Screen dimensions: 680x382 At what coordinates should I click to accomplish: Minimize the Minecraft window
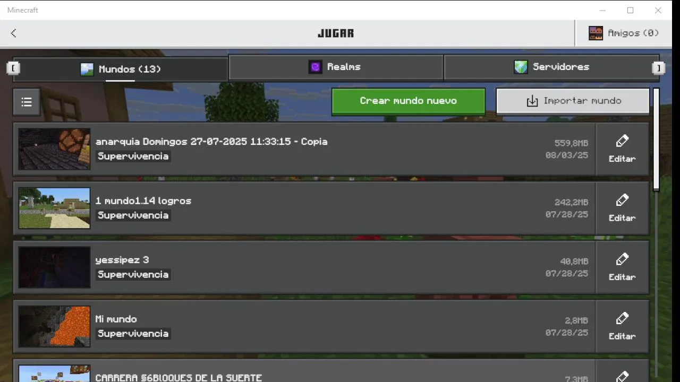click(x=602, y=10)
